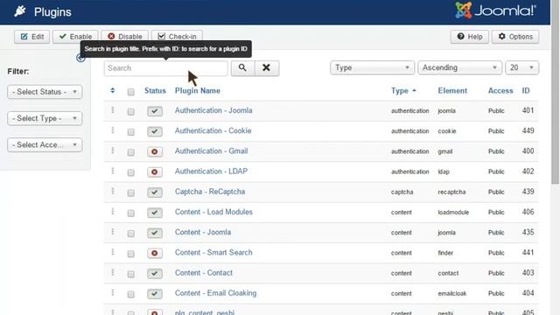Select checkbox for Authentication - Cookie

point(130,132)
